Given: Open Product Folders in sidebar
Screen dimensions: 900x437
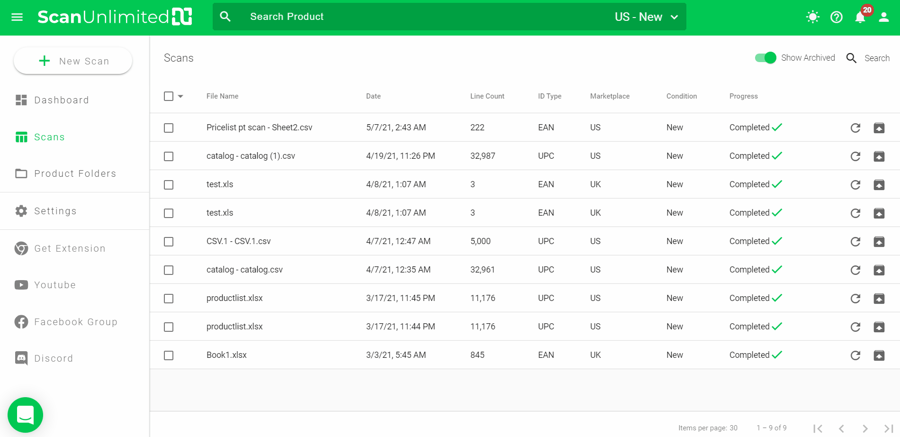Looking at the screenshot, I should coord(75,173).
